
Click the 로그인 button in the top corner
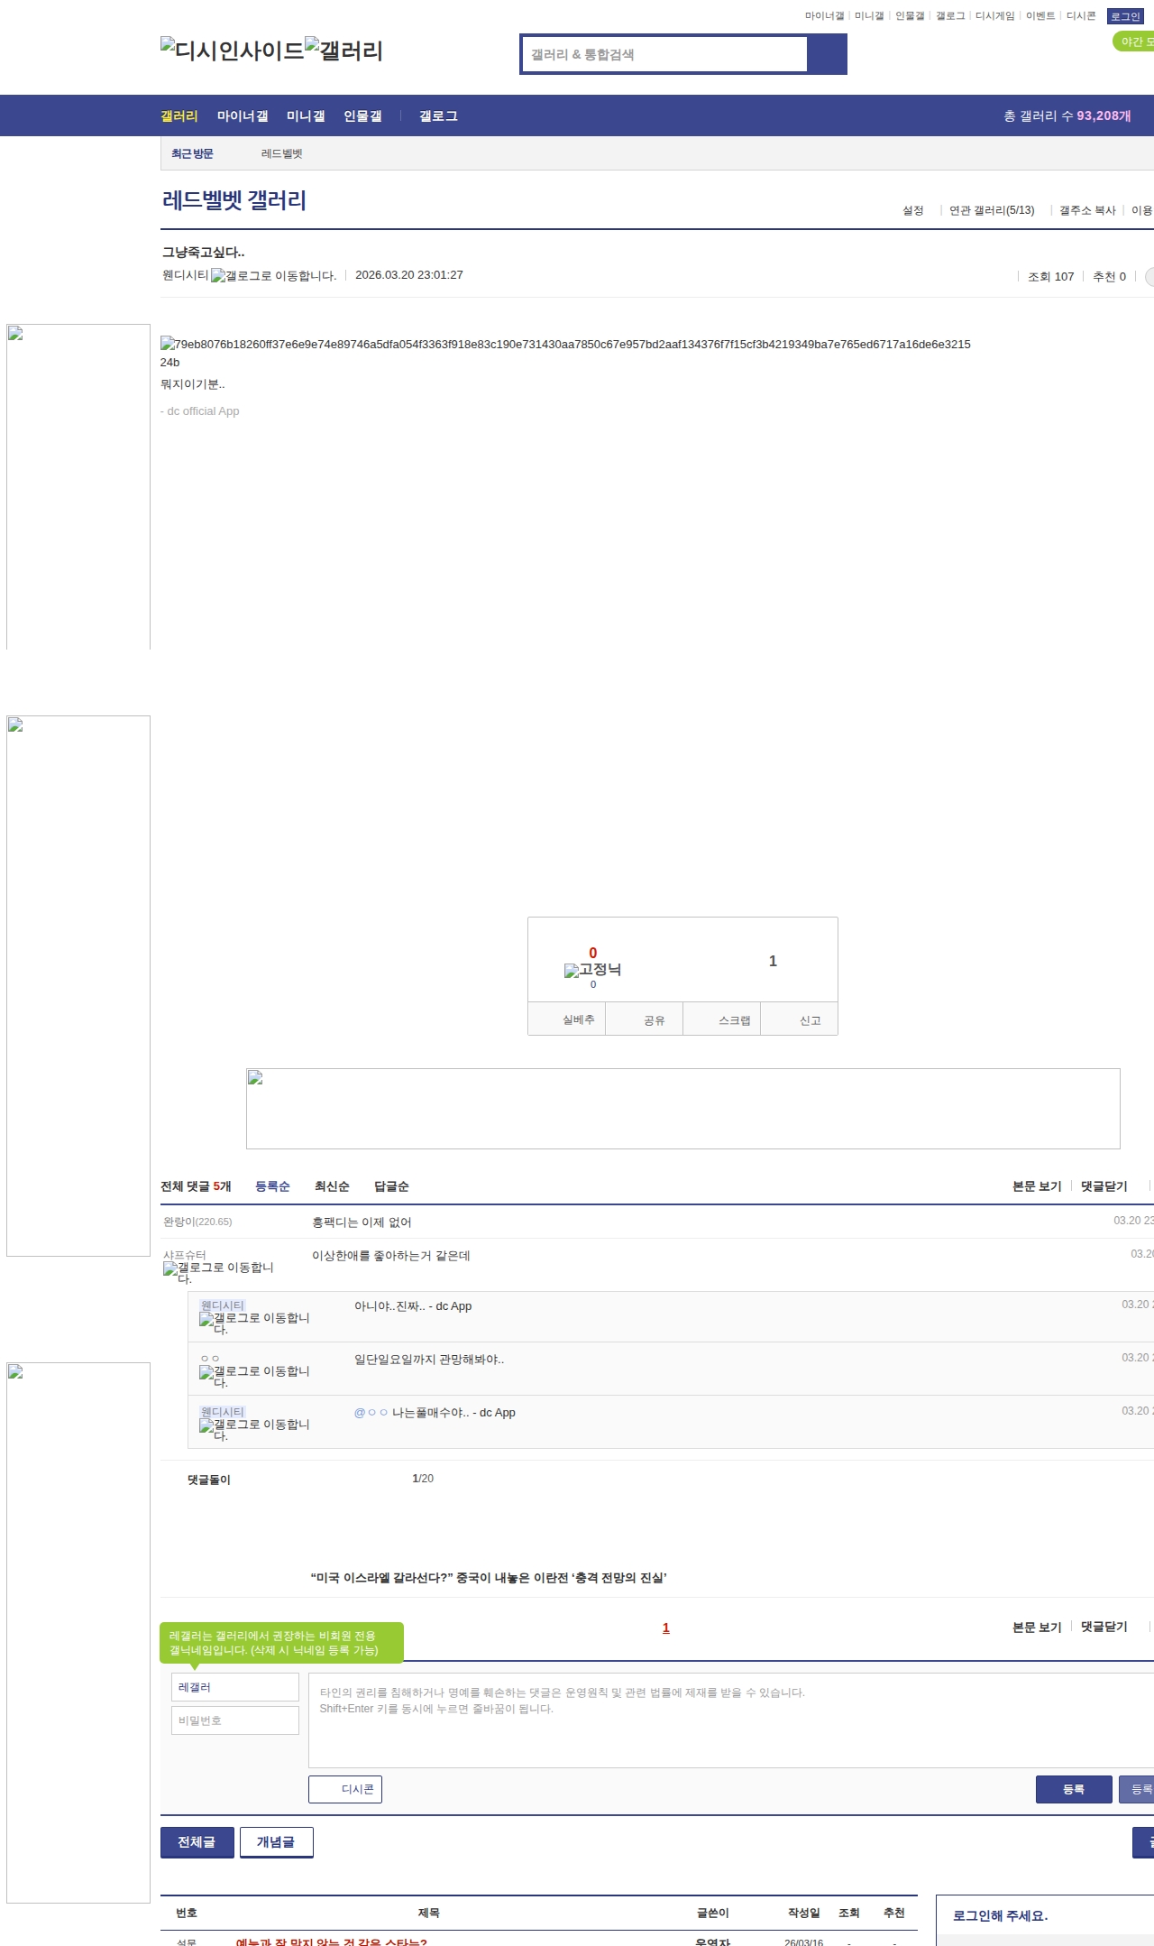pyautogui.click(x=1125, y=16)
